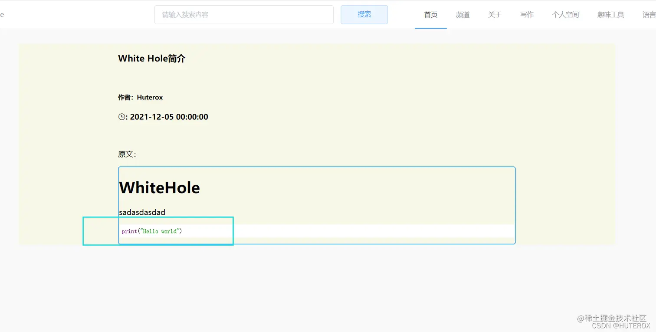
Task: Open the 趣味工具 fun tools menu
Action: pos(610,14)
